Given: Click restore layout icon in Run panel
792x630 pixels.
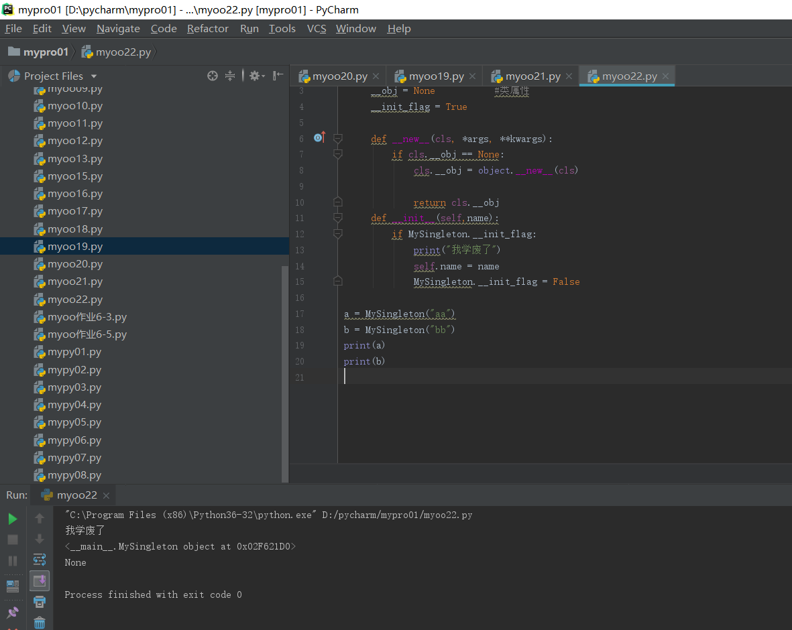Looking at the screenshot, I should click(x=13, y=586).
